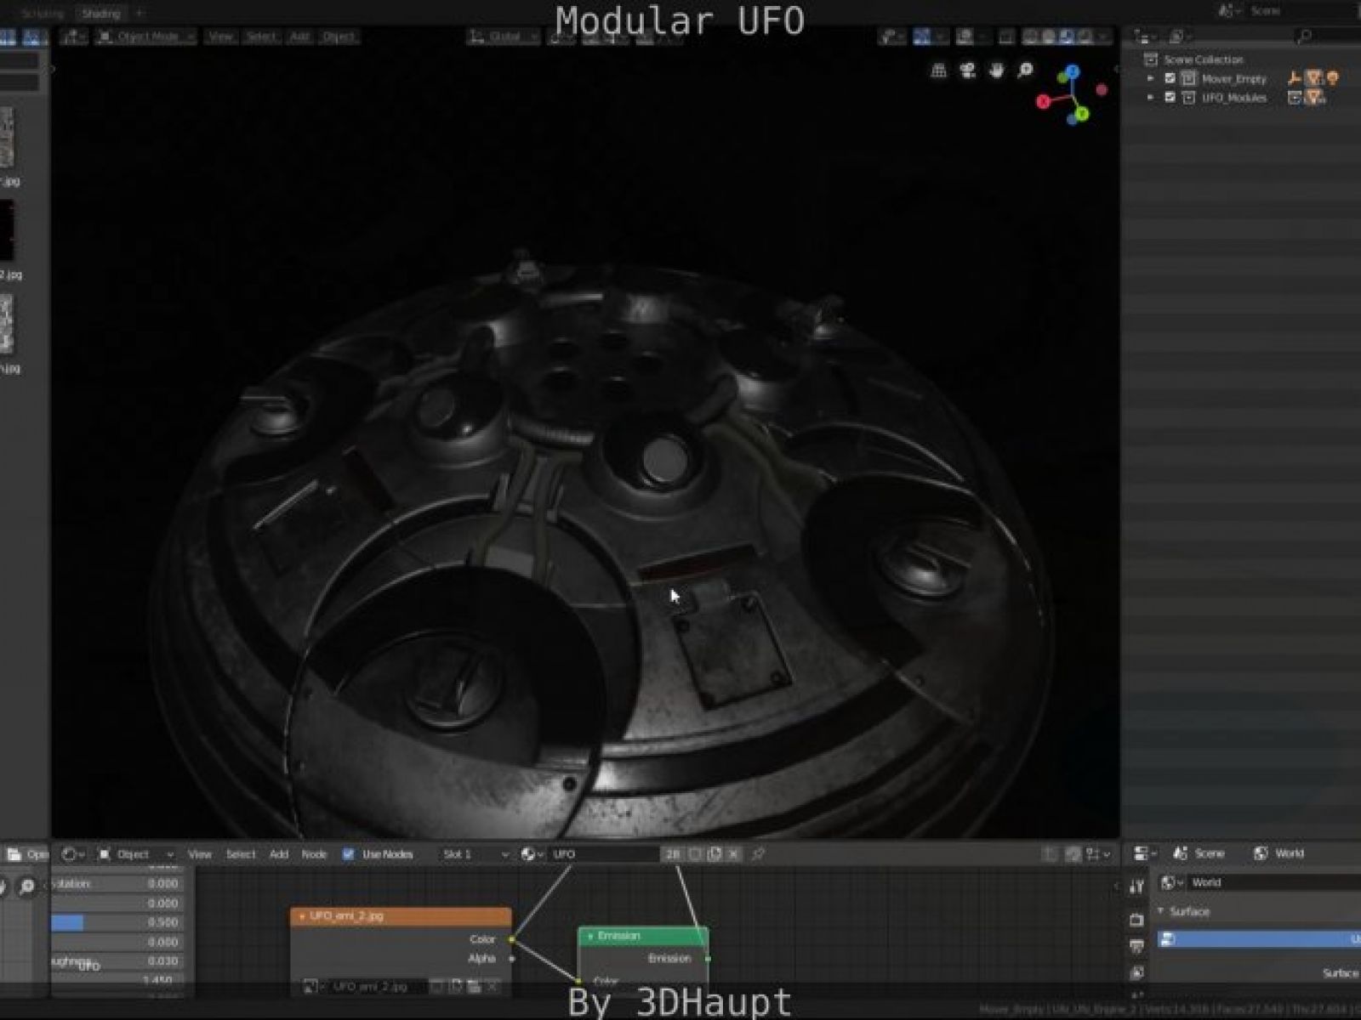Open the Object shader type dropdown in node editor
This screenshot has height=1020, width=1361.
136,854
